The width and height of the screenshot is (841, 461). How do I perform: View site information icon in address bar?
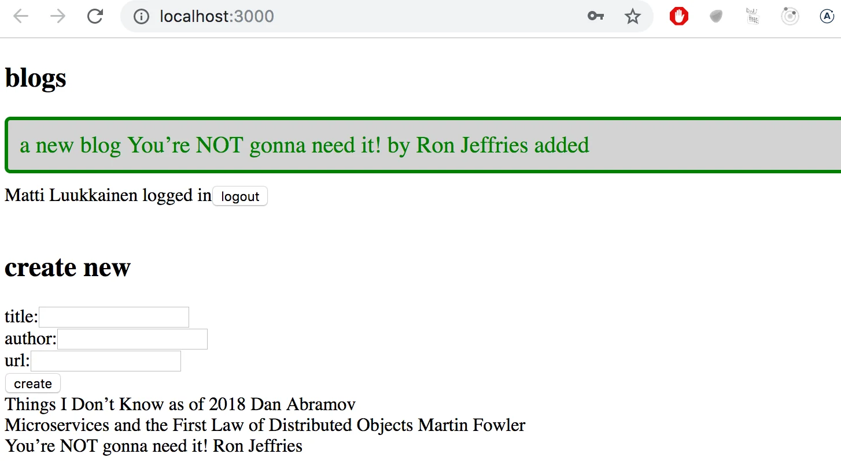click(142, 17)
